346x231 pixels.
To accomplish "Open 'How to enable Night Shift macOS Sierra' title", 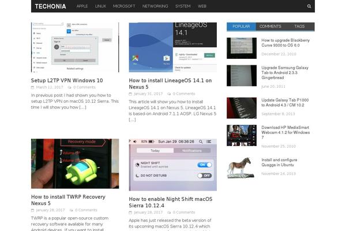I will pos(171,202).
